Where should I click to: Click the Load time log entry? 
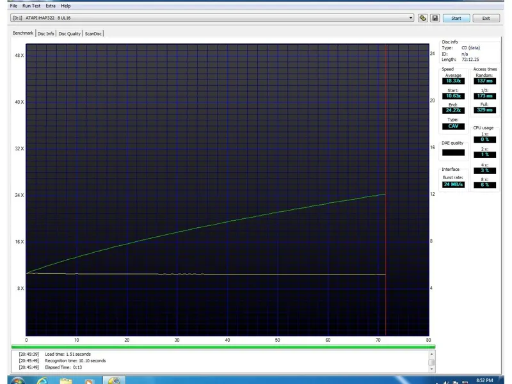click(54, 354)
